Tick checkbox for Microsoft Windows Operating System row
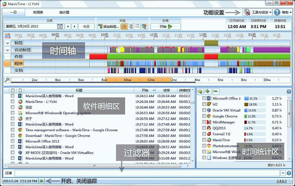 pos(13,113)
